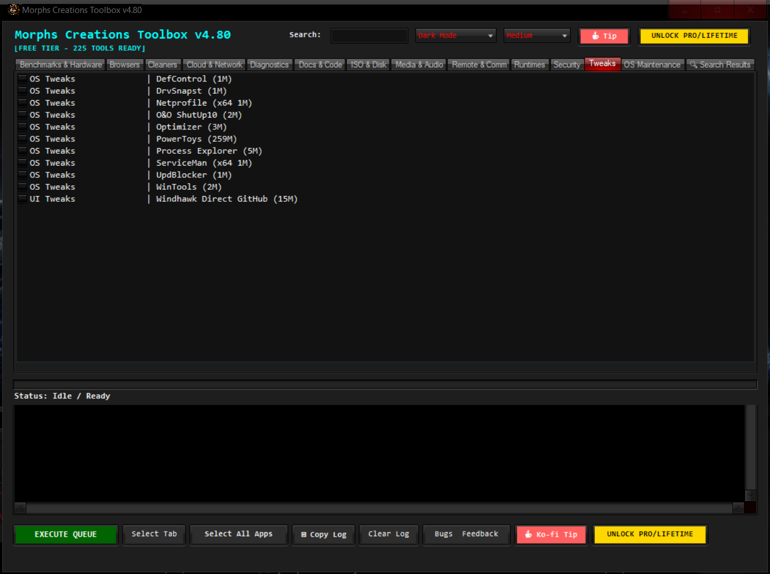Run the queue with EXECUTE QUEUE
The width and height of the screenshot is (770, 574).
[66, 534]
